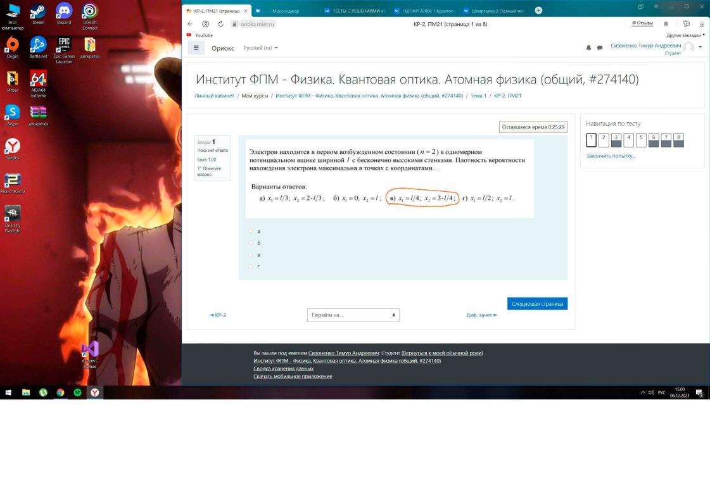710x502 pixels.
Task: Open the Risk of Rain 2 shortcut
Action: point(12,183)
